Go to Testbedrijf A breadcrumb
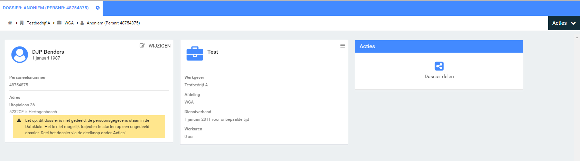 38,23
